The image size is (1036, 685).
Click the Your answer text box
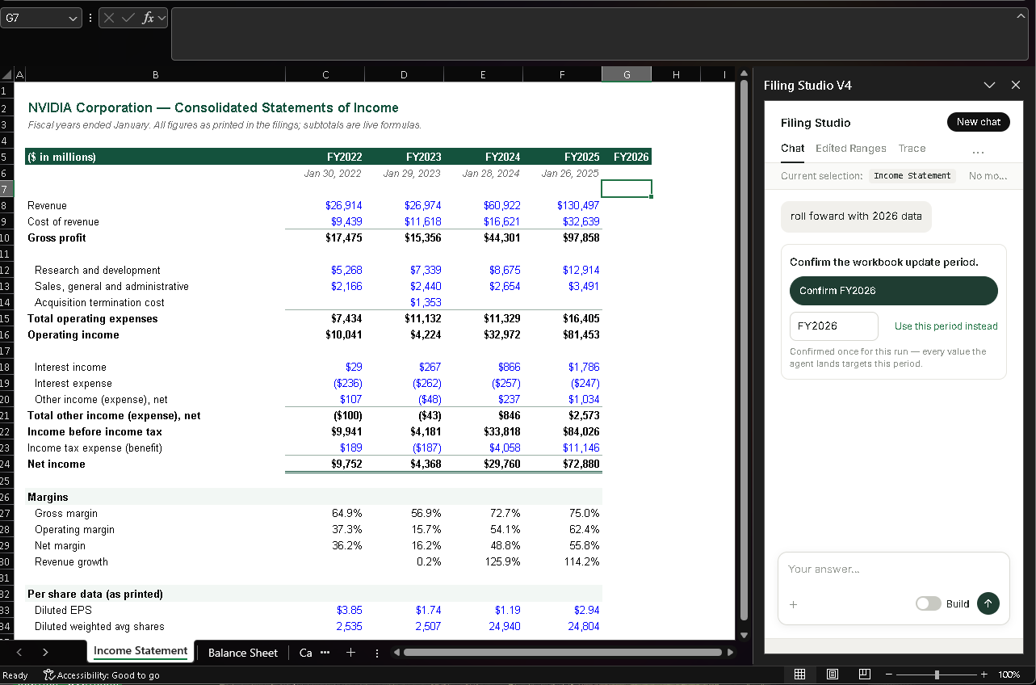point(893,569)
